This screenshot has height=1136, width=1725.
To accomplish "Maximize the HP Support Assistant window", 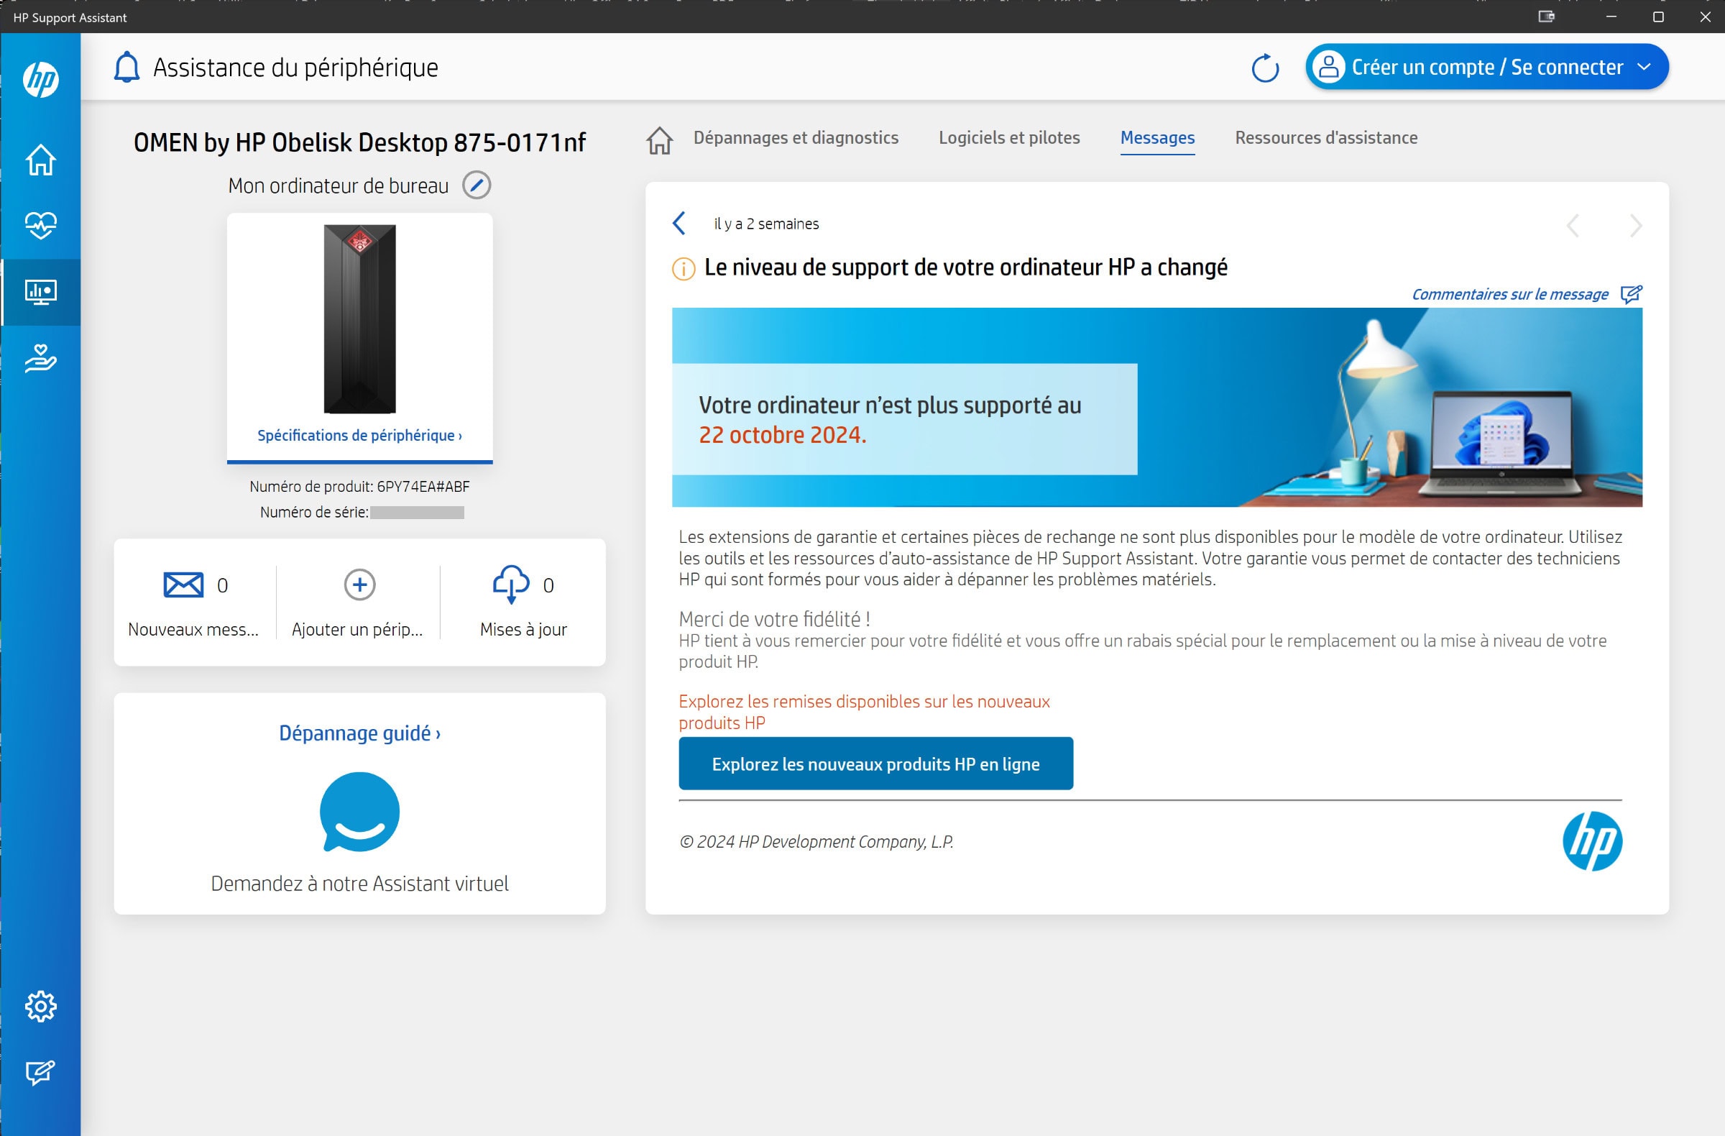I will coord(1657,17).
